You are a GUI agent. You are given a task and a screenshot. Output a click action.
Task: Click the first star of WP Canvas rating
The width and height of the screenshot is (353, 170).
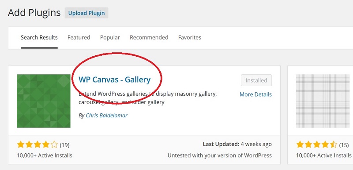click(20, 145)
